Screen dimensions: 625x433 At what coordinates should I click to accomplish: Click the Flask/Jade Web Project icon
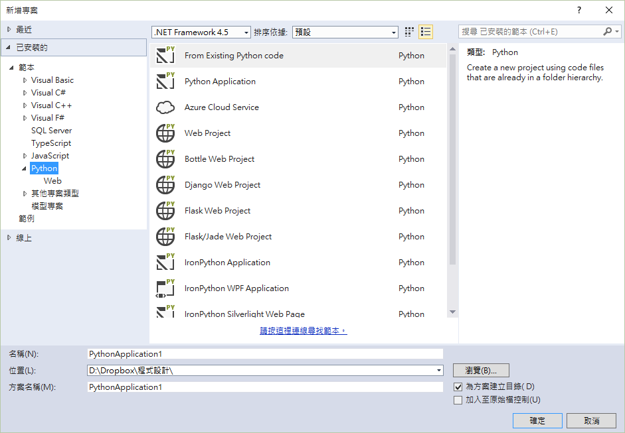click(165, 237)
